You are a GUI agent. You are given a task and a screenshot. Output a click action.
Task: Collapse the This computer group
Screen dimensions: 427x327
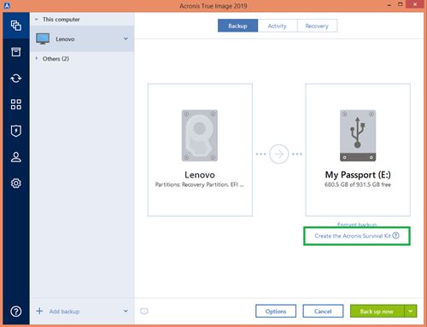[37, 20]
